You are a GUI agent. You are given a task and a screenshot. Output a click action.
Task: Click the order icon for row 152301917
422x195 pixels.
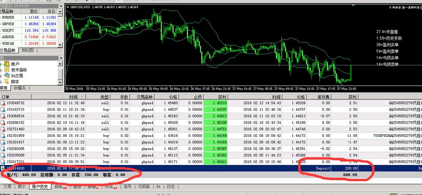[3, 142]
